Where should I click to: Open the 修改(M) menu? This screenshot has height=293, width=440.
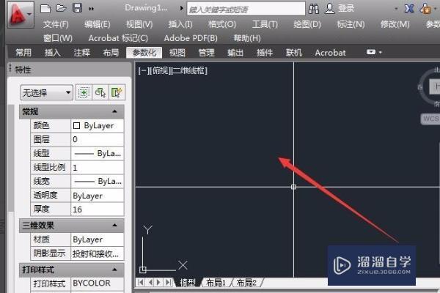(x=395, y=24)
